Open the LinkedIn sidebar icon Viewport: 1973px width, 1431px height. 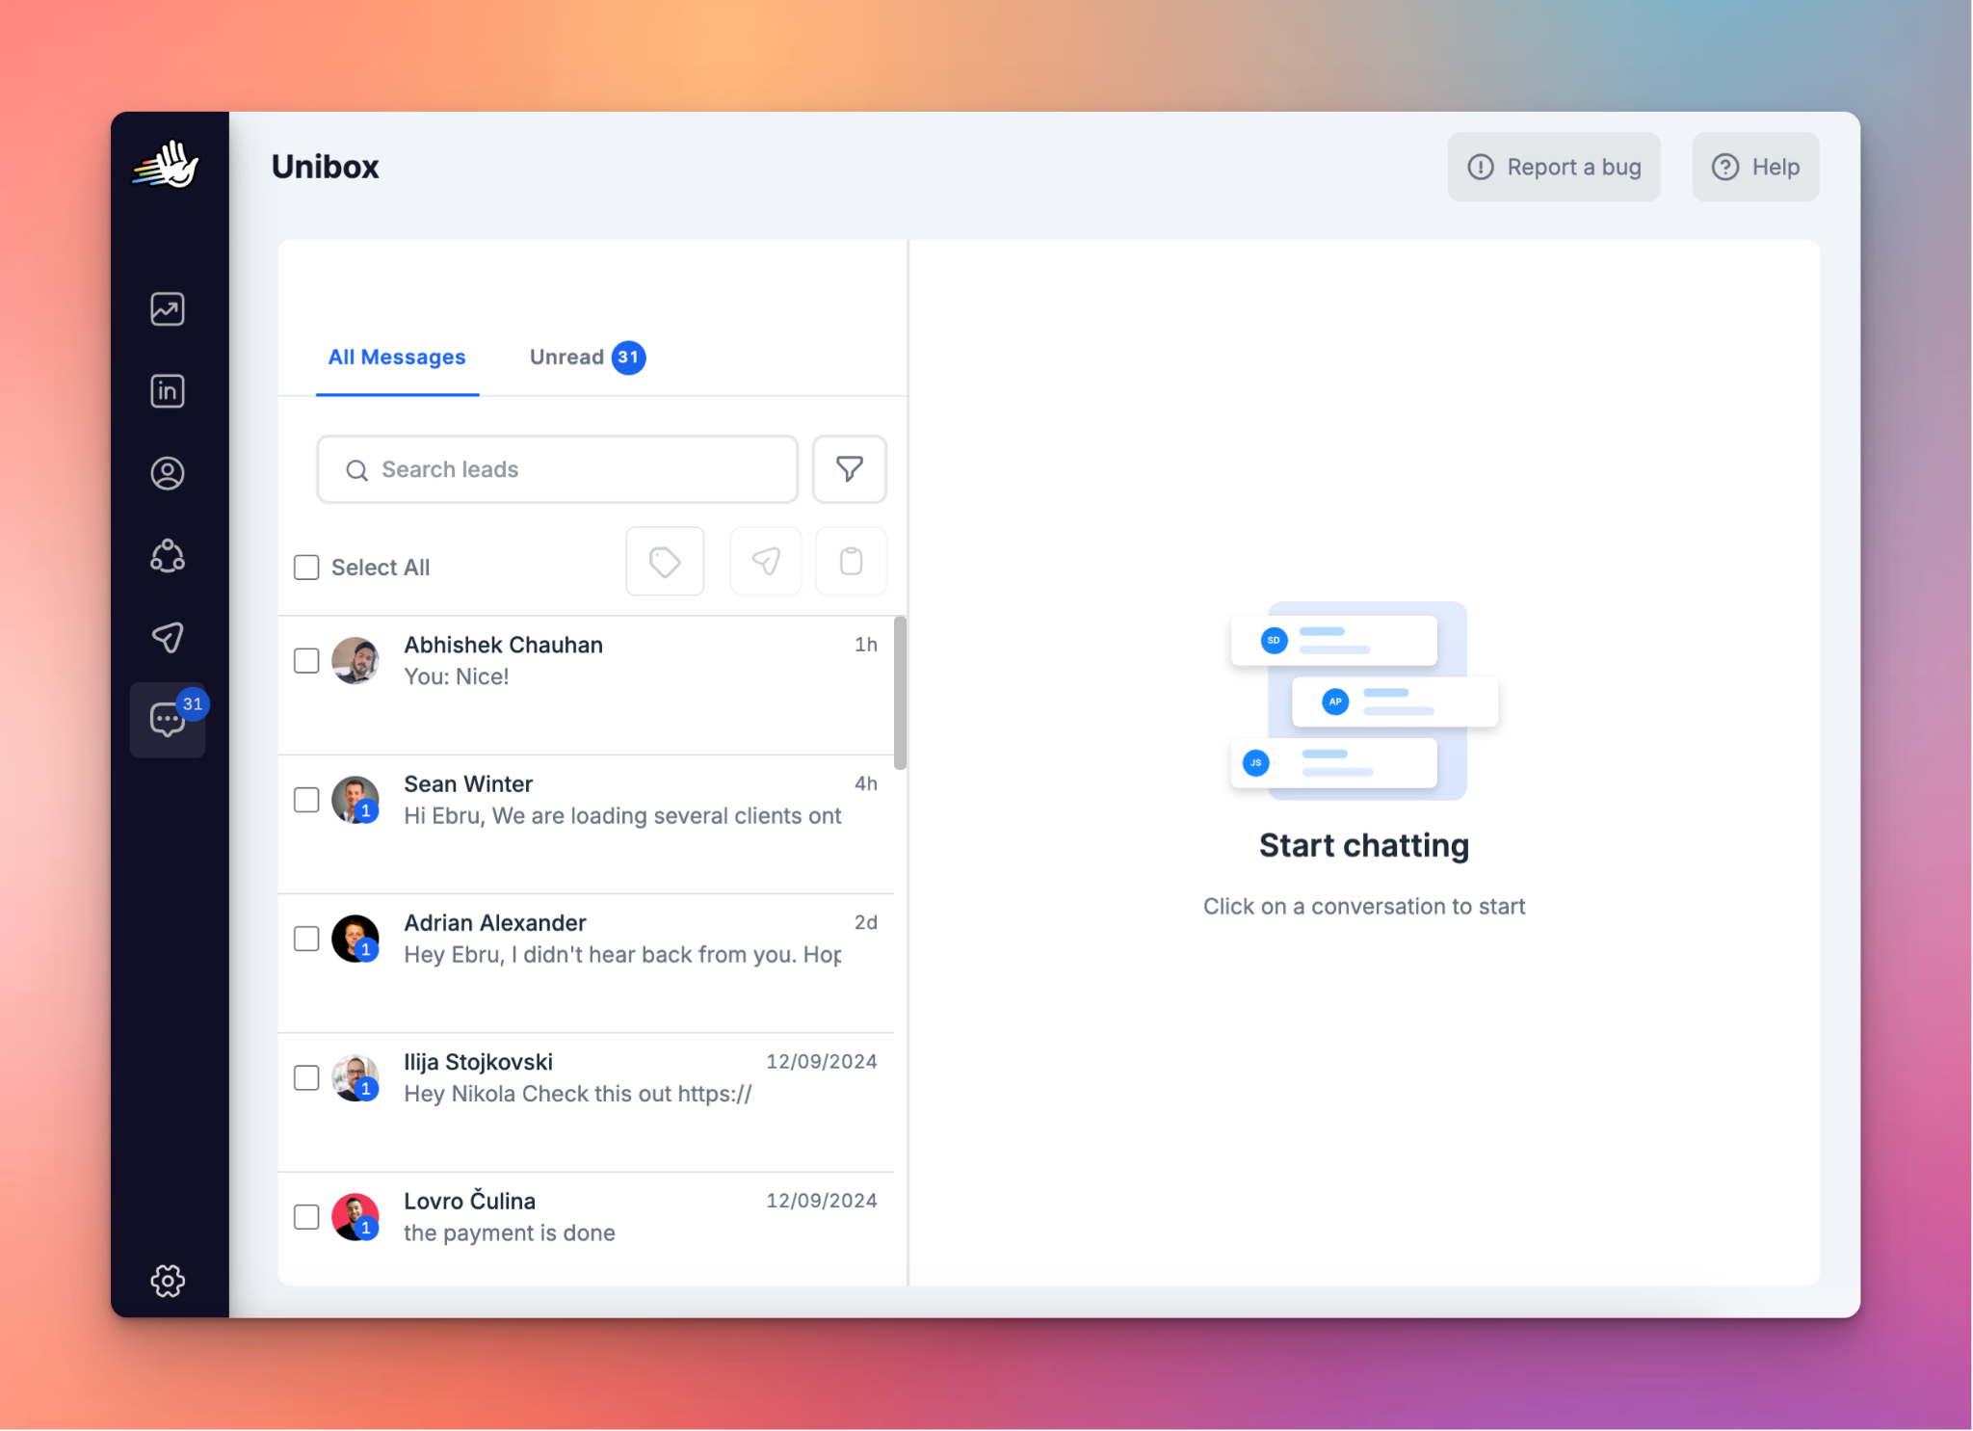click(x=168, y=391)
